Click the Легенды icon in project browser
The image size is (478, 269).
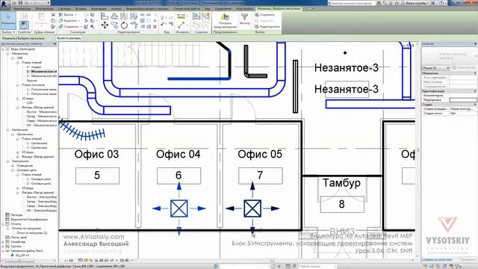[x=7, y=215]
